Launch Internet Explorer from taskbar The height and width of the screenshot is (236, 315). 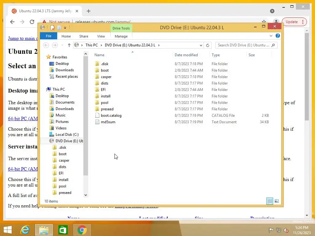click(25, 230)
